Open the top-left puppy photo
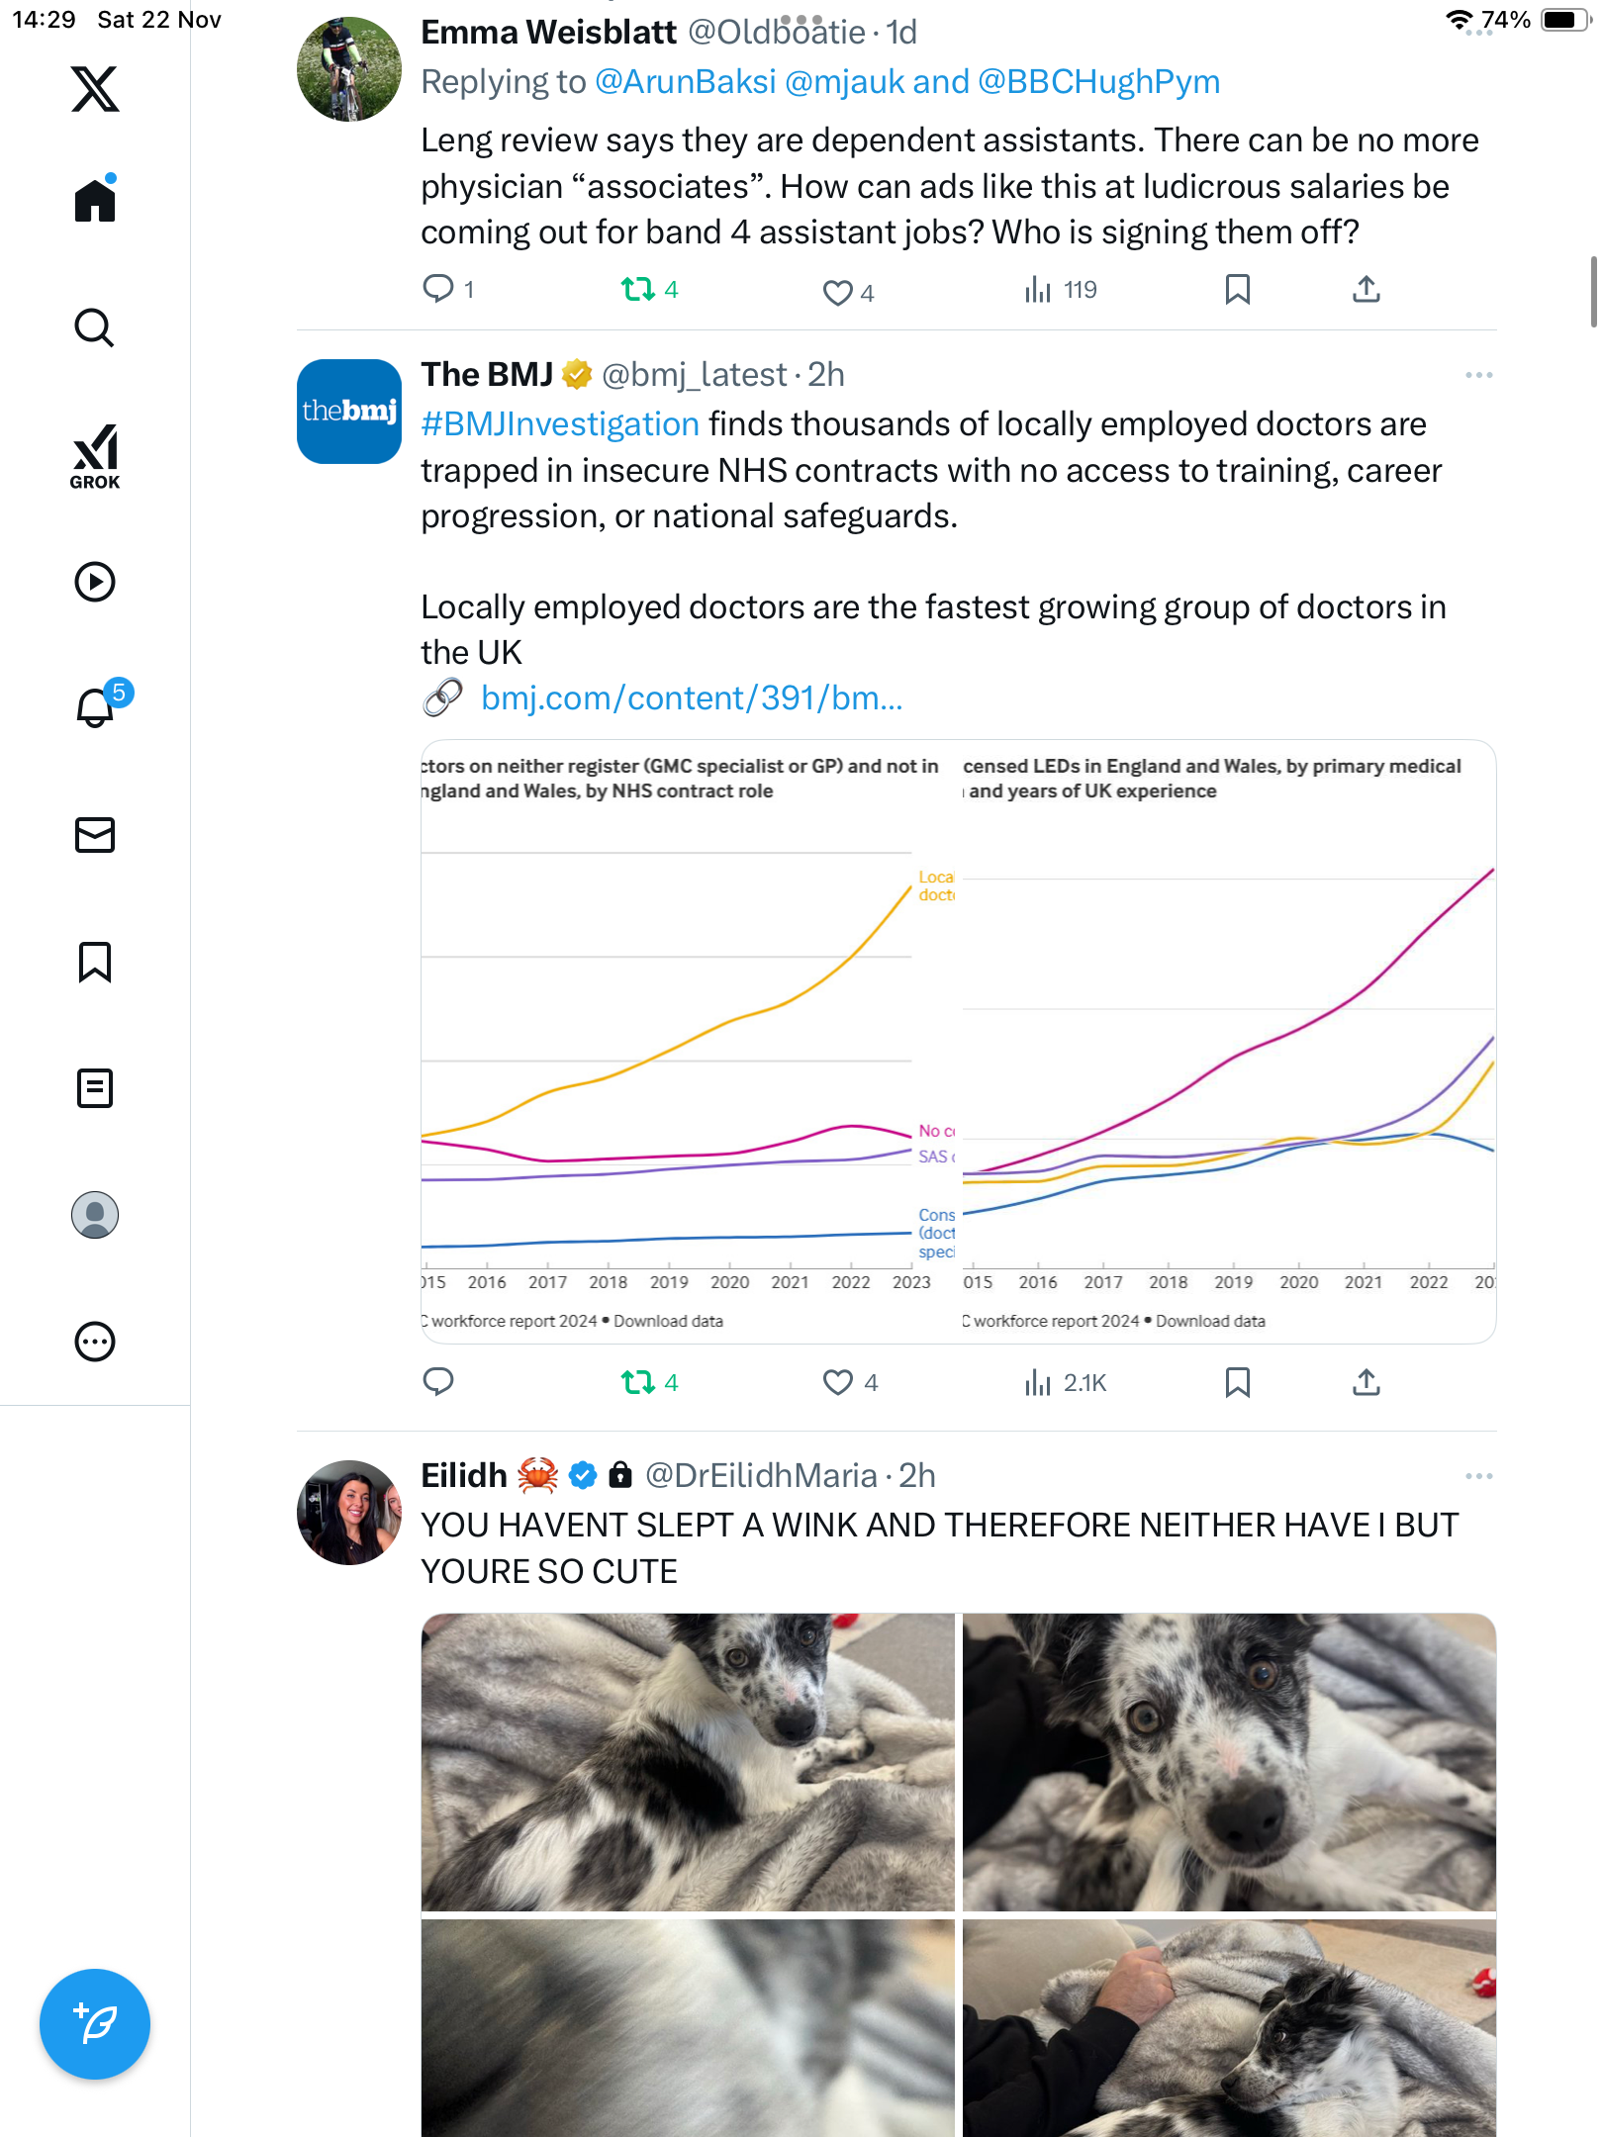 (x=688, y=1762)
